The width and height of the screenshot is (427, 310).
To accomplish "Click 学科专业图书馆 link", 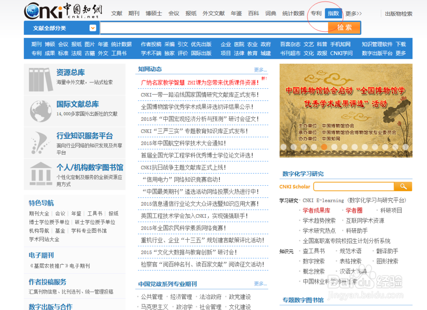I will 89,231.
